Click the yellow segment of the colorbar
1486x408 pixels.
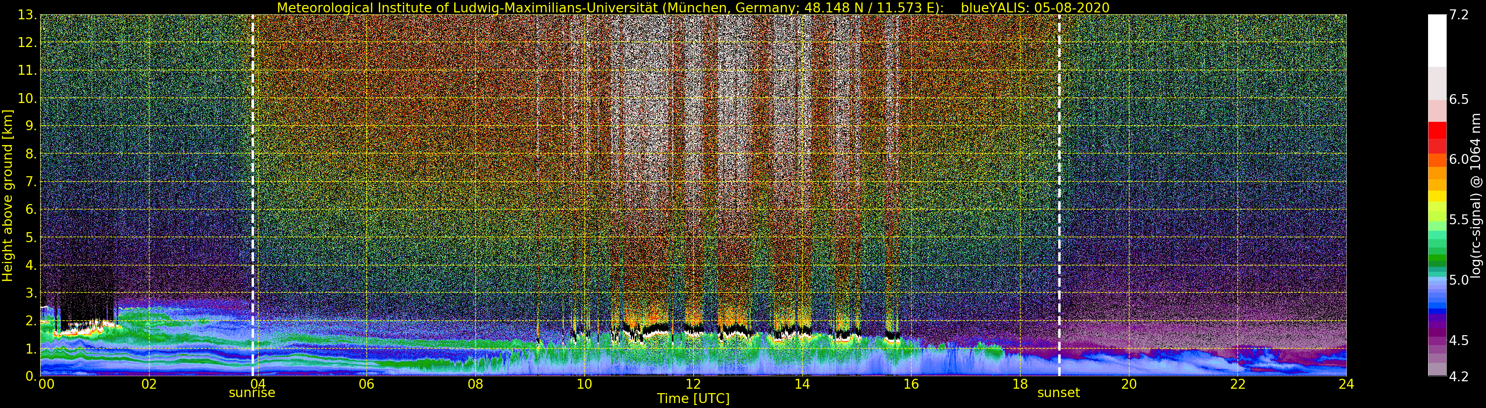coord(1437,196)
